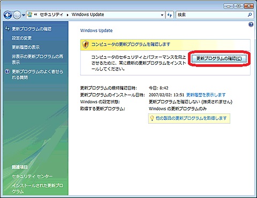Screen dimensions: 257x198
Task: Click the 2007/02/02: 13:51 install date value
Action: (167, 95)
